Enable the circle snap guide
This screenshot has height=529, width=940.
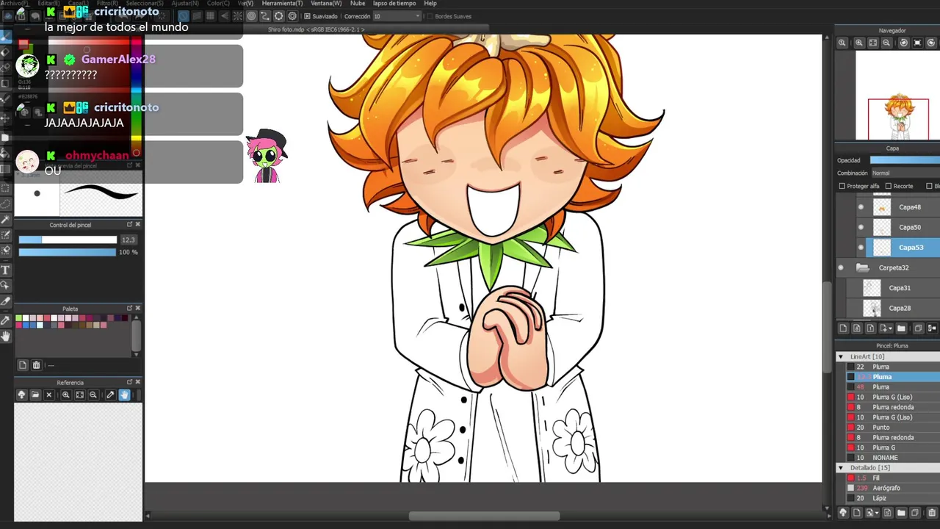(x=251, y=16)
